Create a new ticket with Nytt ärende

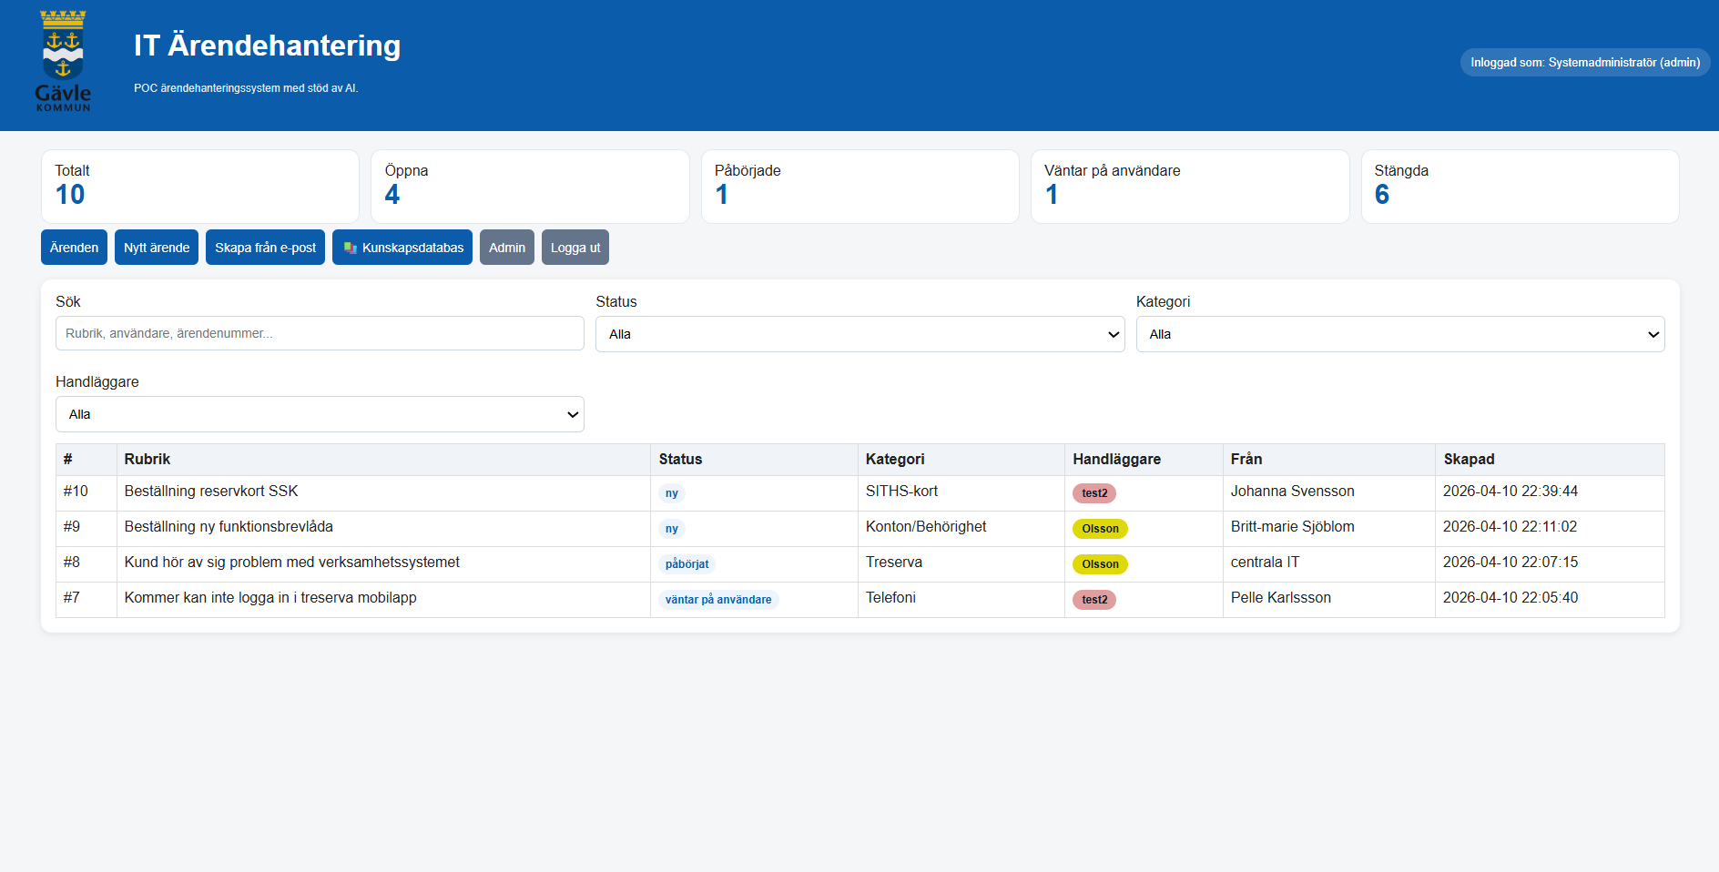point(157,248)
